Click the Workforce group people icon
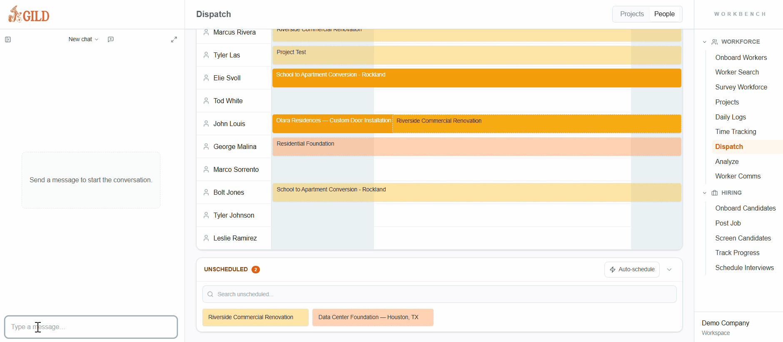Viewport: 783px width, 342px height. 715,42
